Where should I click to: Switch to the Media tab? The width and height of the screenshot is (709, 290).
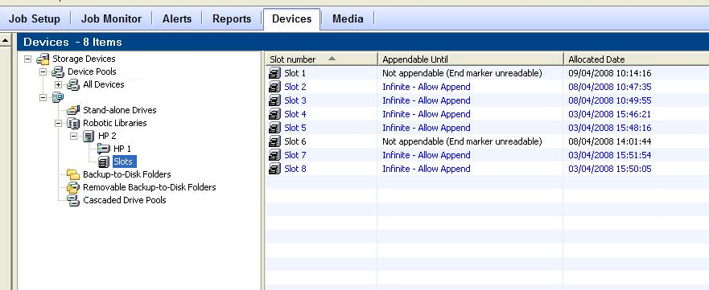tap(348, 19)
